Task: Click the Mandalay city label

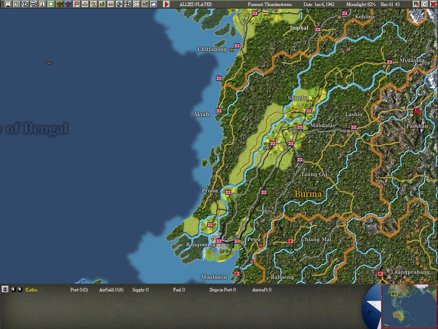Action: pos(323,126)
